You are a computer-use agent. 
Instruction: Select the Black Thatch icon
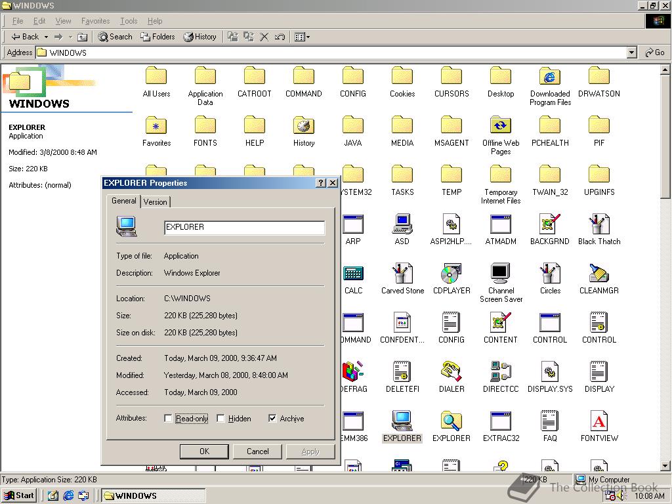(x=598, y=224)
